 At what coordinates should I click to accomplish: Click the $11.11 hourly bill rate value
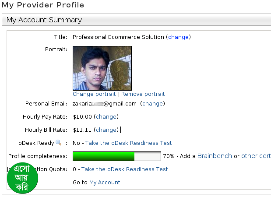81,130
